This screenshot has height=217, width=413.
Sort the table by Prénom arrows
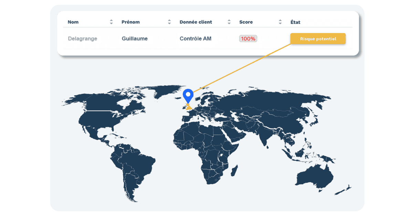click(169, 22)
